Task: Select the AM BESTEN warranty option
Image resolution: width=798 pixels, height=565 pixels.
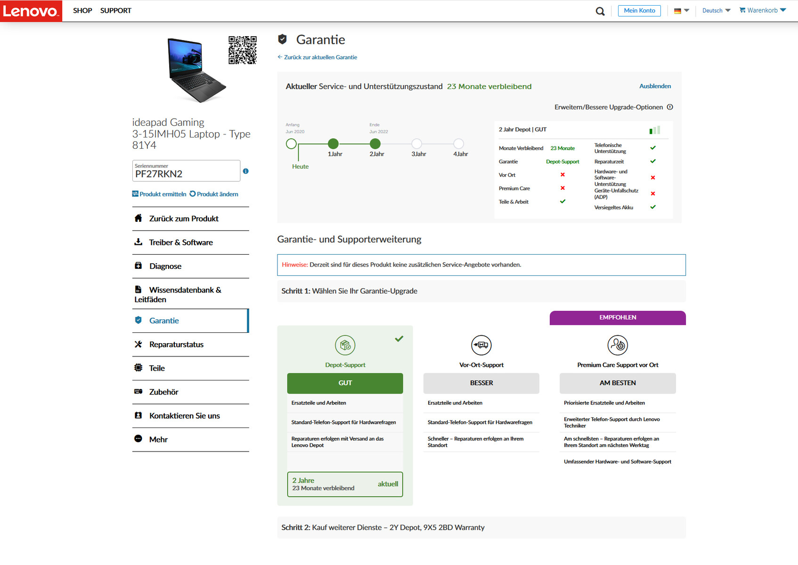Action: pyautogui.click(x=618, y=383)
